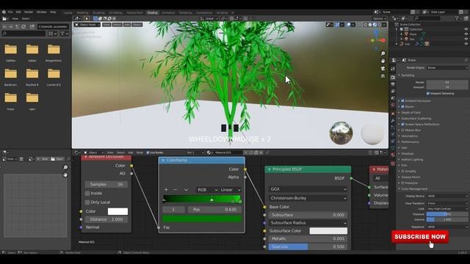Click the white Color swatch in Ambient Occlusion node

click(x=117, y=211)
